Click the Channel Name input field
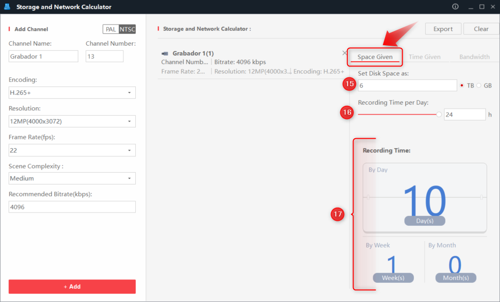This screenshot has width=500, height=302. (43, 57)
